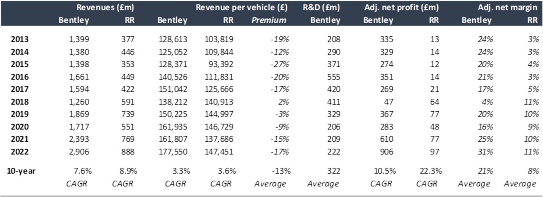The image size is (543, 197).
Task: Click the 2022 row label
Action: (x=20, y=151)
